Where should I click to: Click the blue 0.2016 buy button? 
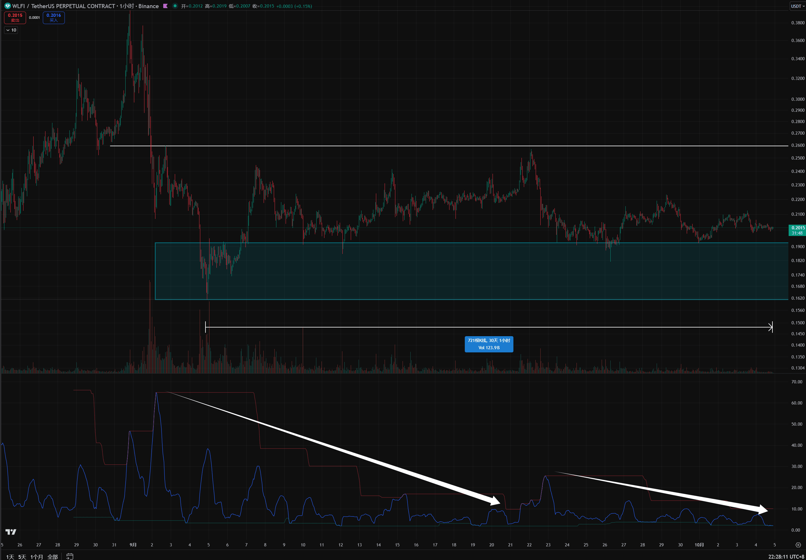(54, 18)
